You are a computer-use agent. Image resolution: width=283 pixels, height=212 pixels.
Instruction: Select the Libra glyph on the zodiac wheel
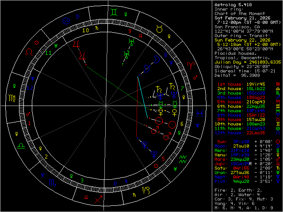21,145
